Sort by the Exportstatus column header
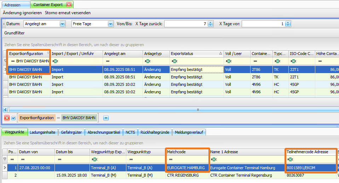339x183 pixels. point(196,54)
